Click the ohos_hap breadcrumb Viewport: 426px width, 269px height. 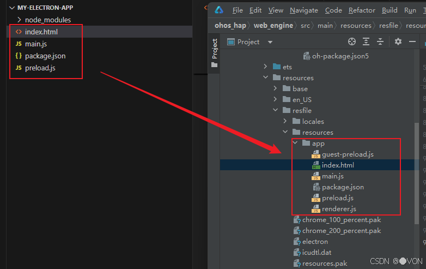click(230, 26)
